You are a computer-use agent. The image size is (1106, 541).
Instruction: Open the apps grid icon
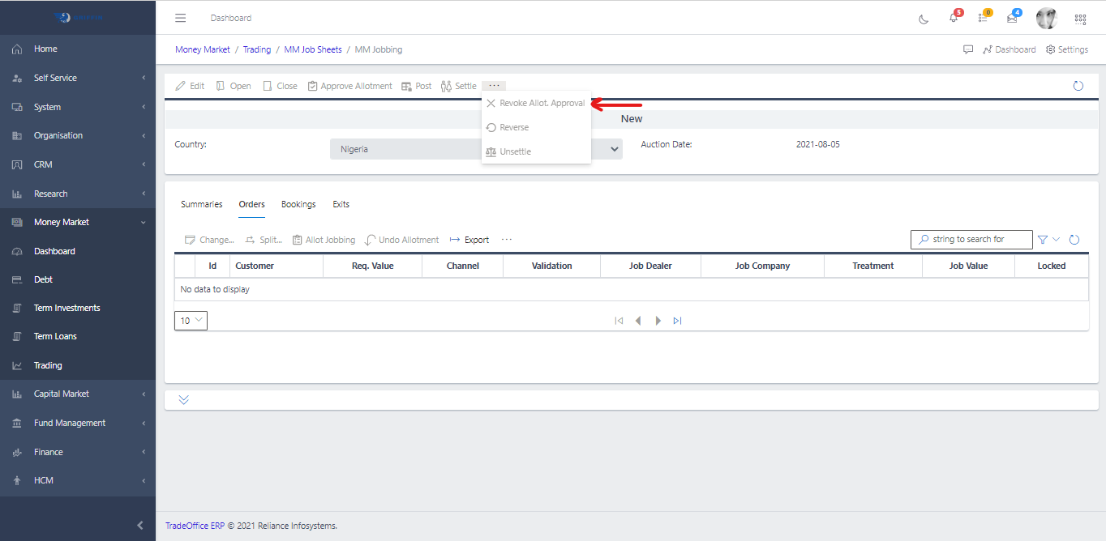(x=1080, y=19)
